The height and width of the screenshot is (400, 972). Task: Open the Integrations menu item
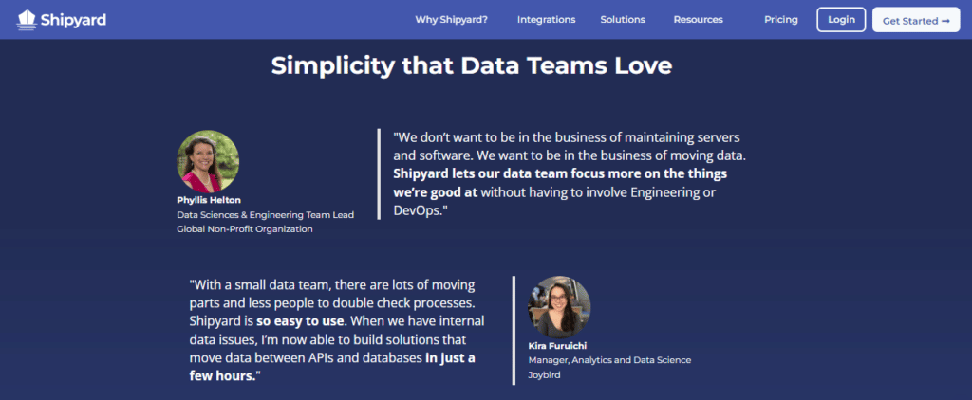tap(546, 19)
